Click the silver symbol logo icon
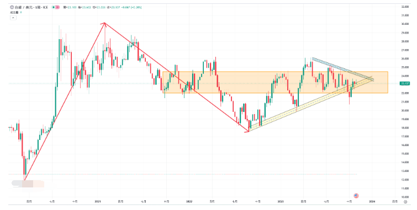Viewport: 417px width, 210px height. [12, 7]
